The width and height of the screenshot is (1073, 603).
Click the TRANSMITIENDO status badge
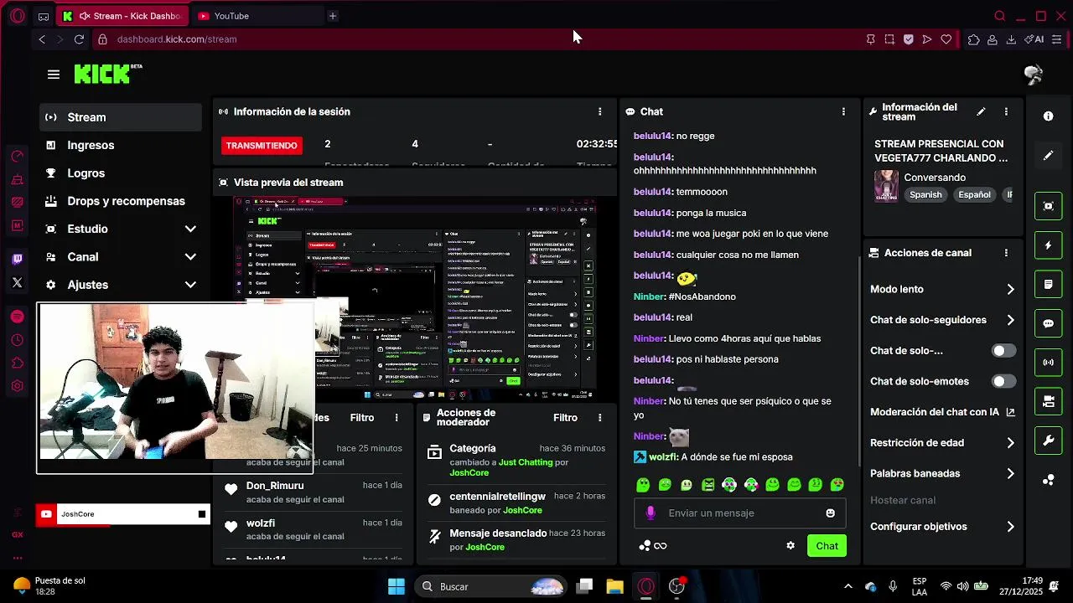(x=262, y=146)
